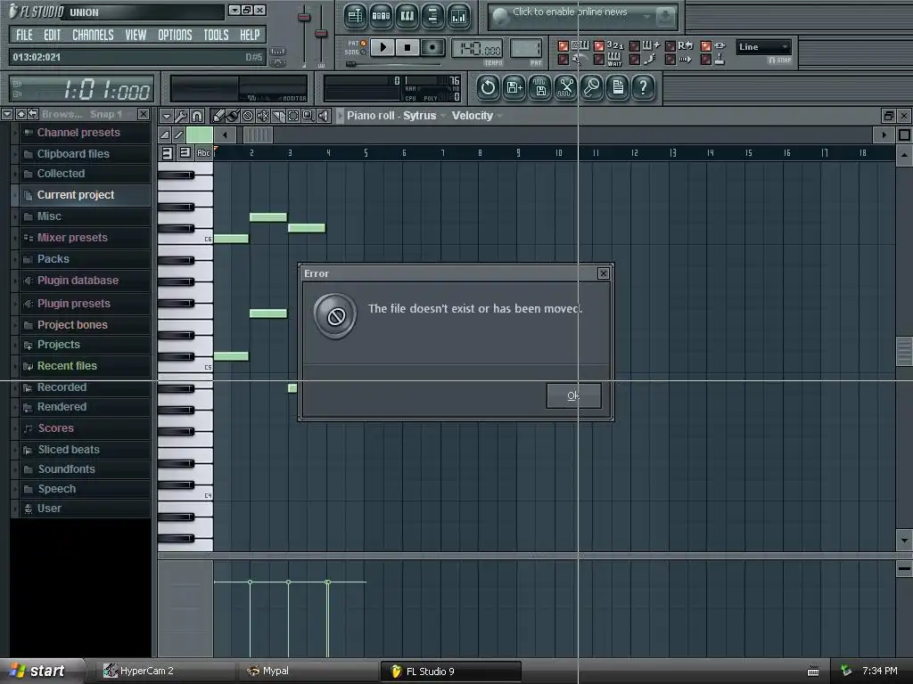Open the Mixer view icon
The image size is (913, 684).
(x=459, y=16)
